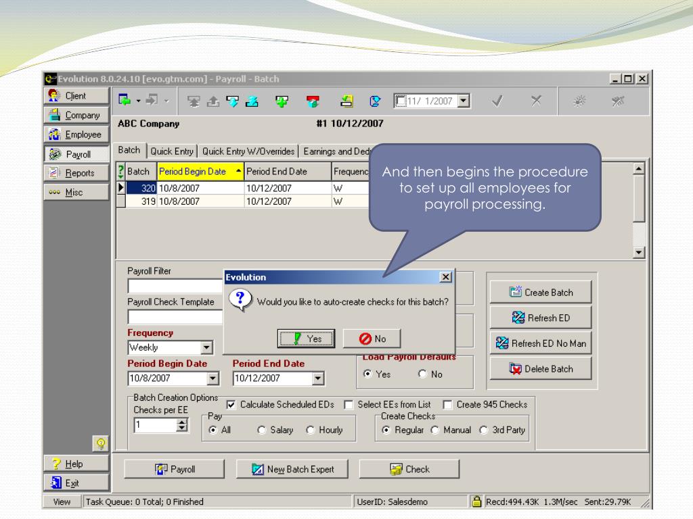Screen dimensions: 693x519
Task: Click the checkmark post changes icon
Action: click(497, 101)
